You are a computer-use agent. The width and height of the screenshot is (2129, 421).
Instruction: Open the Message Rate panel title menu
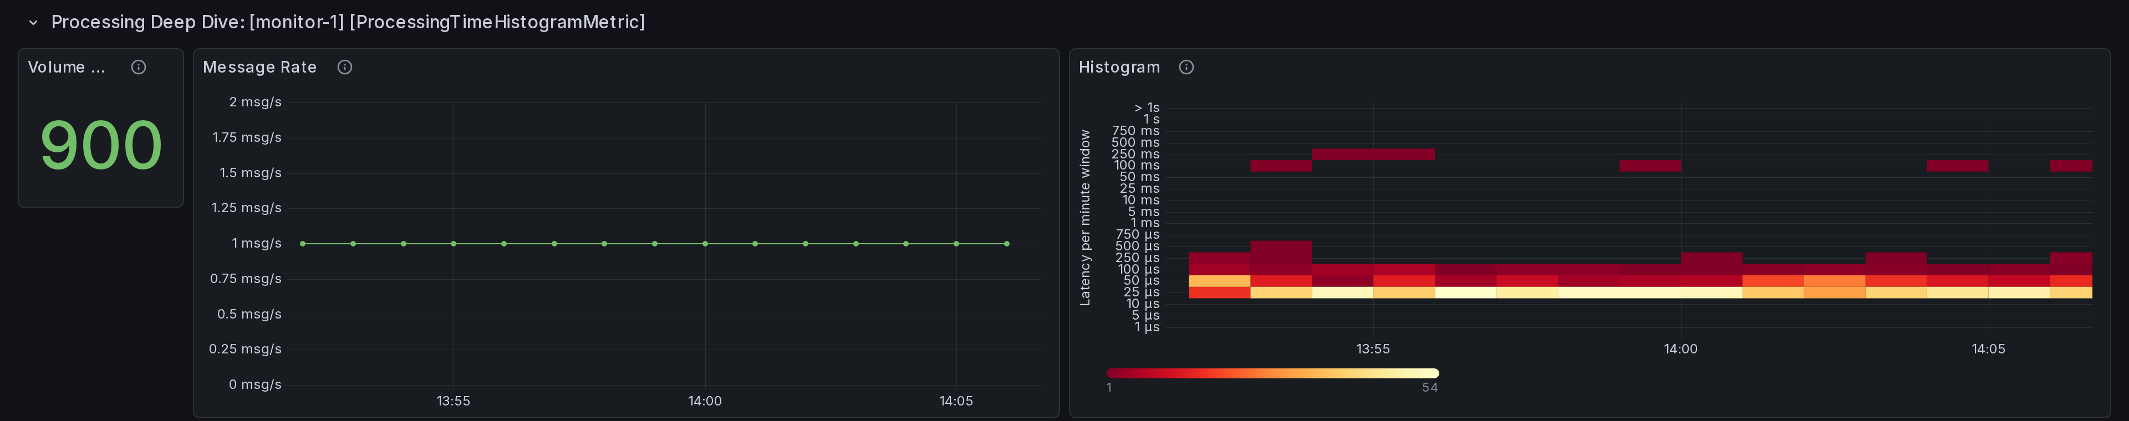(259, 67)
